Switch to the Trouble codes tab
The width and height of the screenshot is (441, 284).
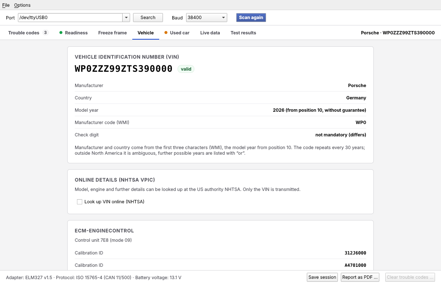[x=28, y=33]
